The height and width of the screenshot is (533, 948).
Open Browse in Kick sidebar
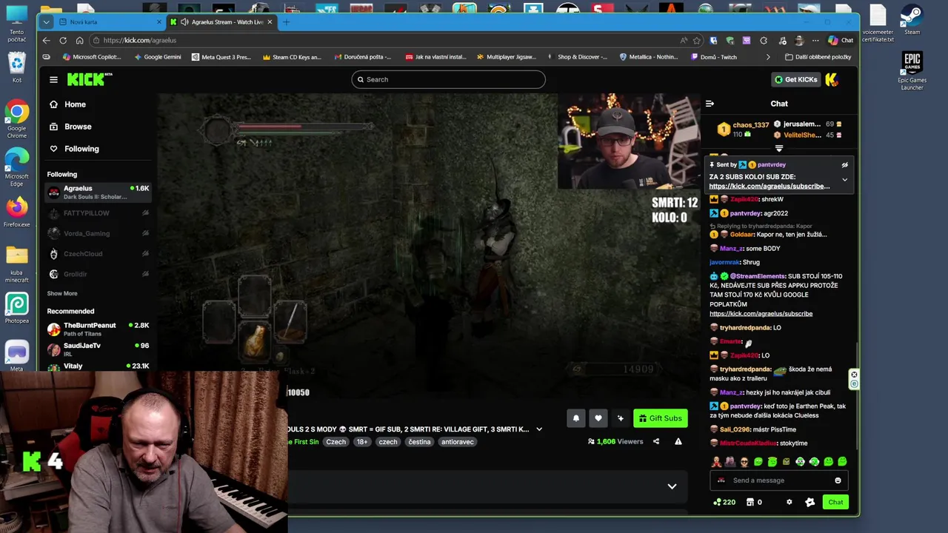pos(78,127)
